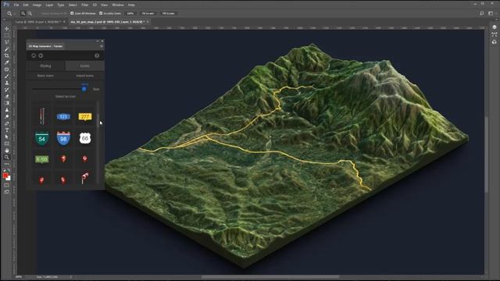Select the Hand tool

point(7,151)
